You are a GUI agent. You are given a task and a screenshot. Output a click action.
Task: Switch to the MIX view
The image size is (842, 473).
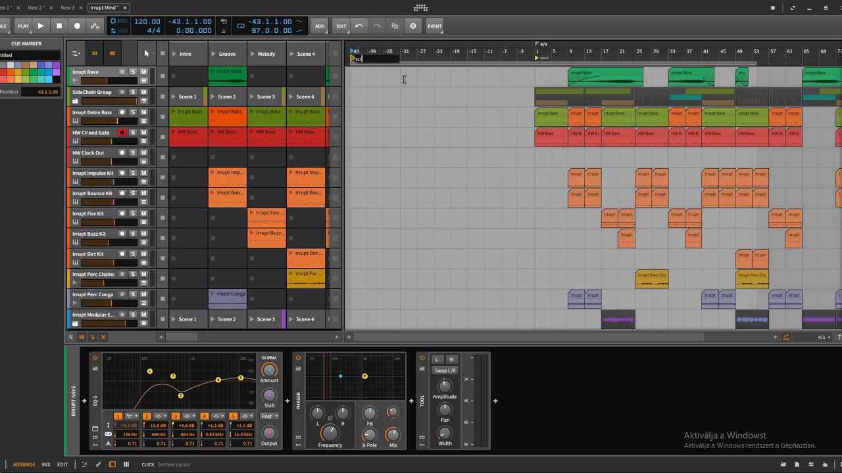46,464
